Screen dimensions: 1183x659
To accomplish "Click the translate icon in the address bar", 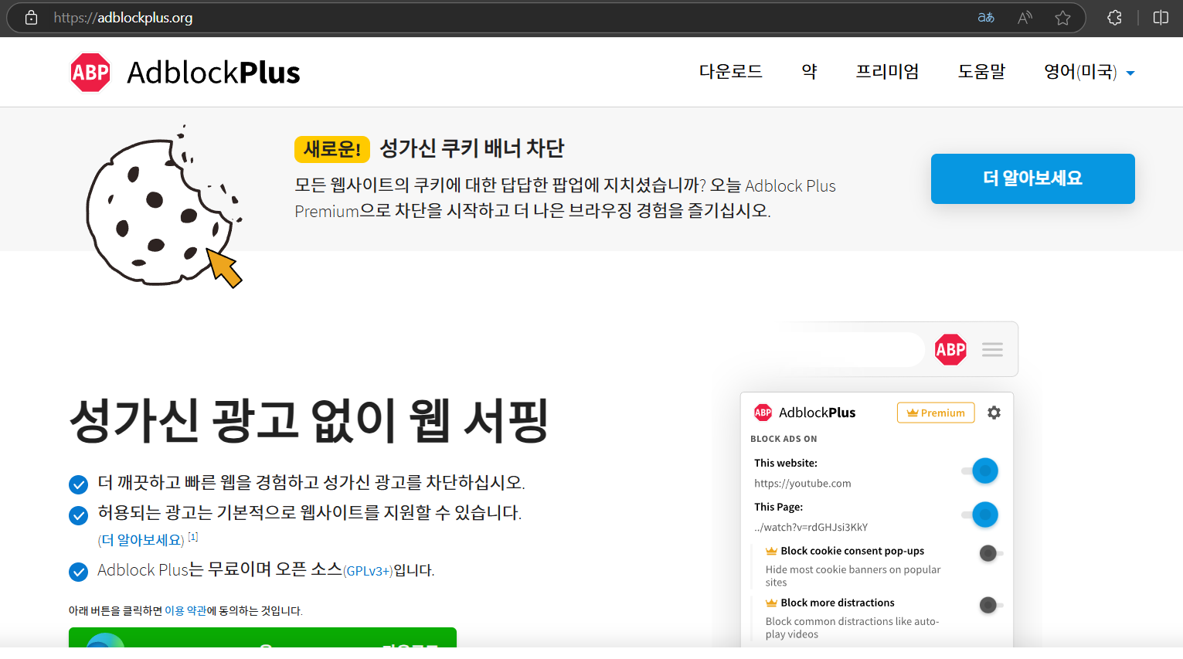I will pyautogui.click(x=986, y=17).
